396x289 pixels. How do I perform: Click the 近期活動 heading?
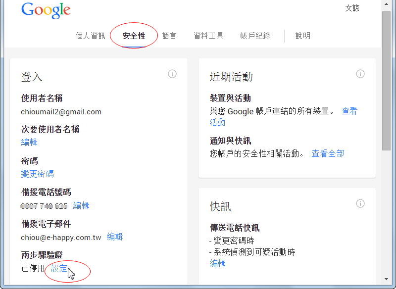231,77
